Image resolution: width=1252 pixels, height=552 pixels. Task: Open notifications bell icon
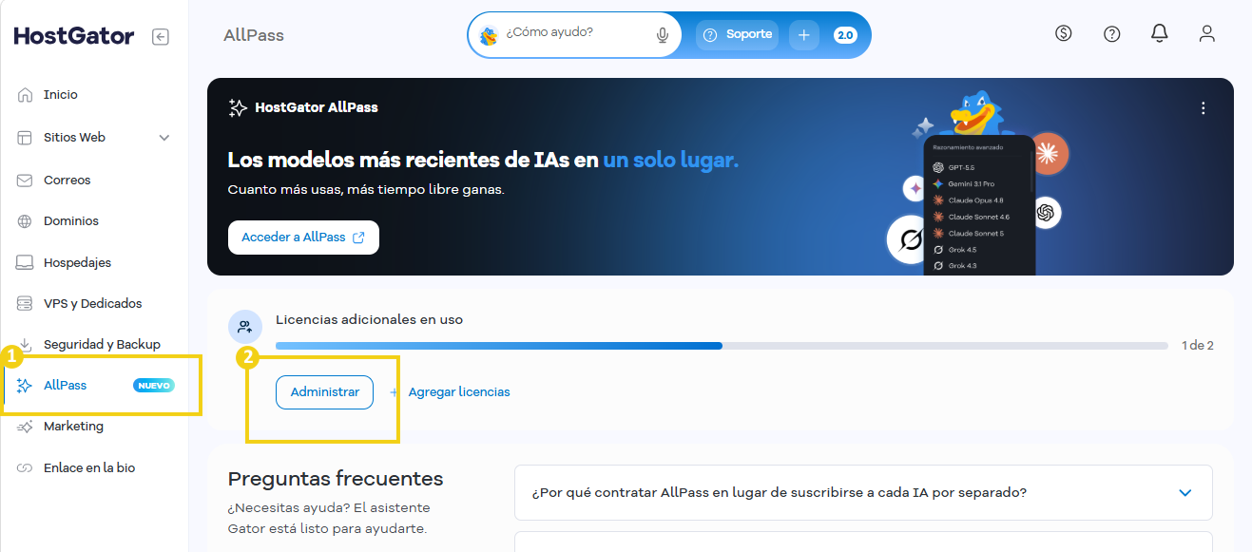1159,33
